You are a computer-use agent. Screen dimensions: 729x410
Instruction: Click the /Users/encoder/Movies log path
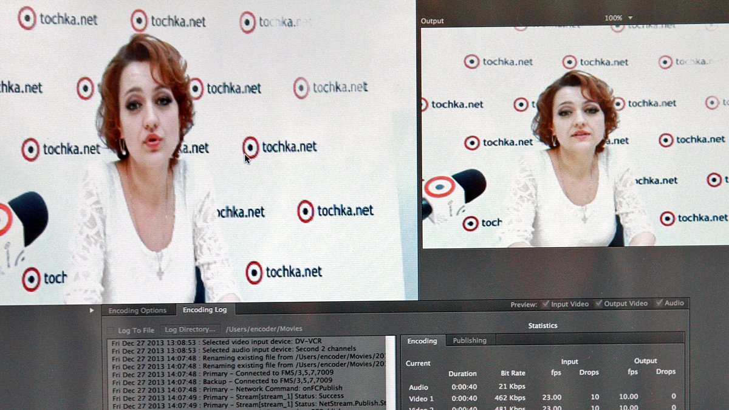coord(264,329)
